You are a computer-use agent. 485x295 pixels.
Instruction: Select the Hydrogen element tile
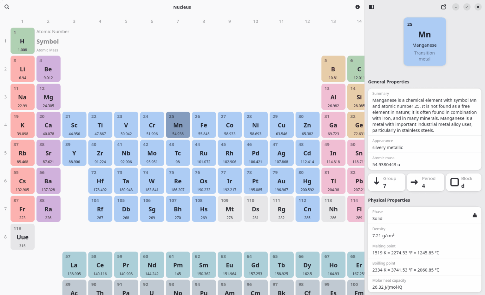click(x=22, y=41)
